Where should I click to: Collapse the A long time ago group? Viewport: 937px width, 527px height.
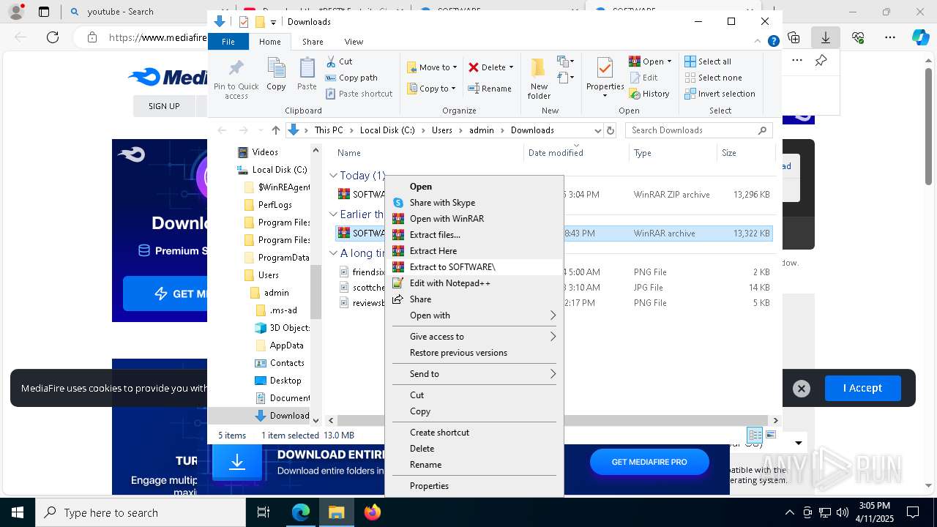pos(333,253)
